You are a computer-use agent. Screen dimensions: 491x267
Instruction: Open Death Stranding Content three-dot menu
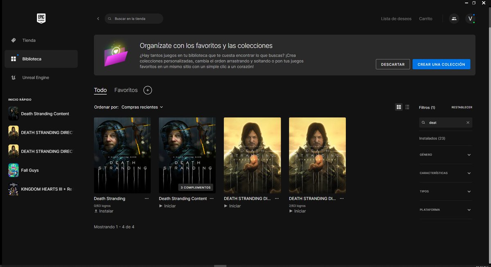pyautogui.click(x=212, y=199)
